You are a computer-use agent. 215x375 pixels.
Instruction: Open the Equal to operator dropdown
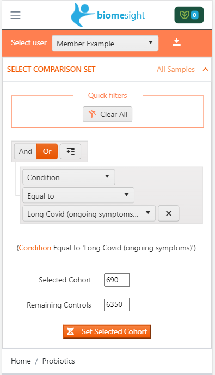point(78,195)
